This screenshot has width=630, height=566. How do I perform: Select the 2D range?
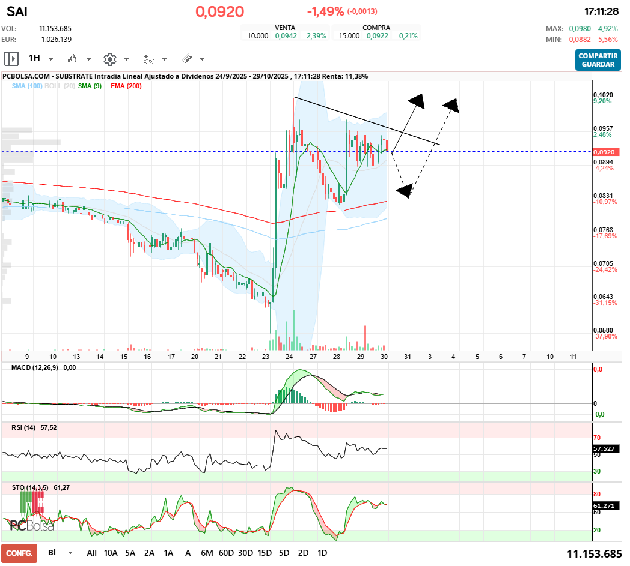pyautogui.click(x=304, y=553)
